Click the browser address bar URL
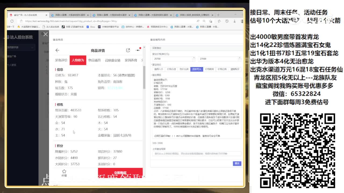The image size is (344, 193). pos(71,21)
